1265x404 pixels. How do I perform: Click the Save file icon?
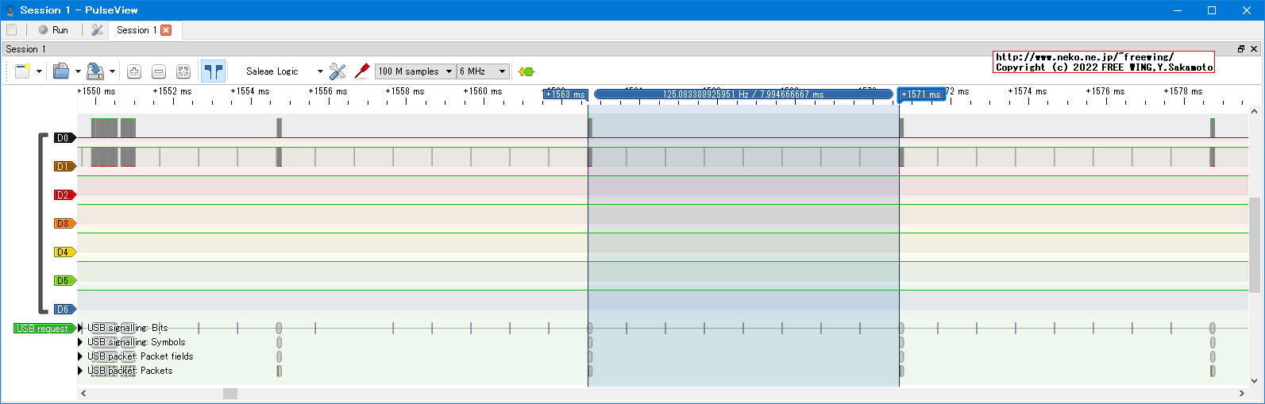(x=94, y=71)
